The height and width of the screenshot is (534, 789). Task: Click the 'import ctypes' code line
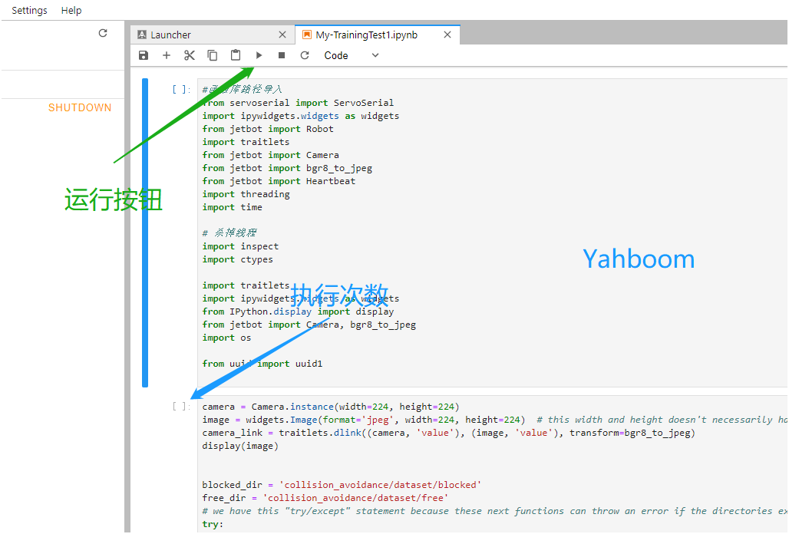pos(237,259)
